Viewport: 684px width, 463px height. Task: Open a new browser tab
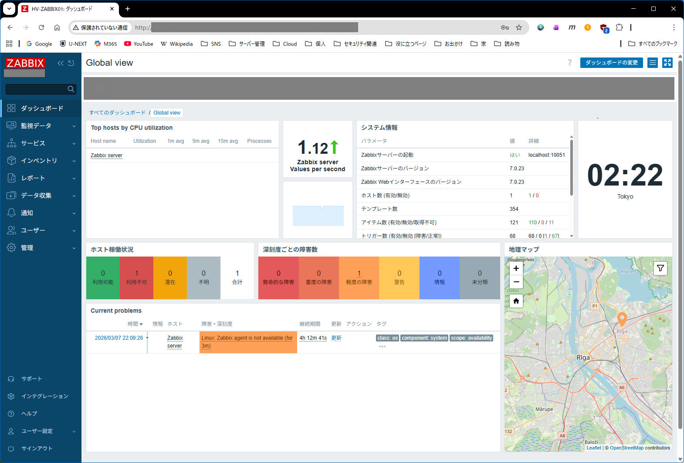(x=128, y=9)
